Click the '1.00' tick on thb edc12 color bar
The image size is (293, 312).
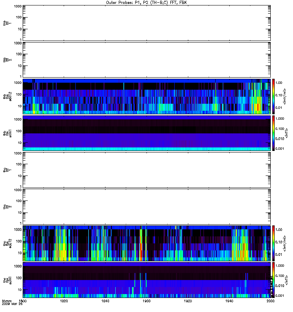(x=279, y=83)
